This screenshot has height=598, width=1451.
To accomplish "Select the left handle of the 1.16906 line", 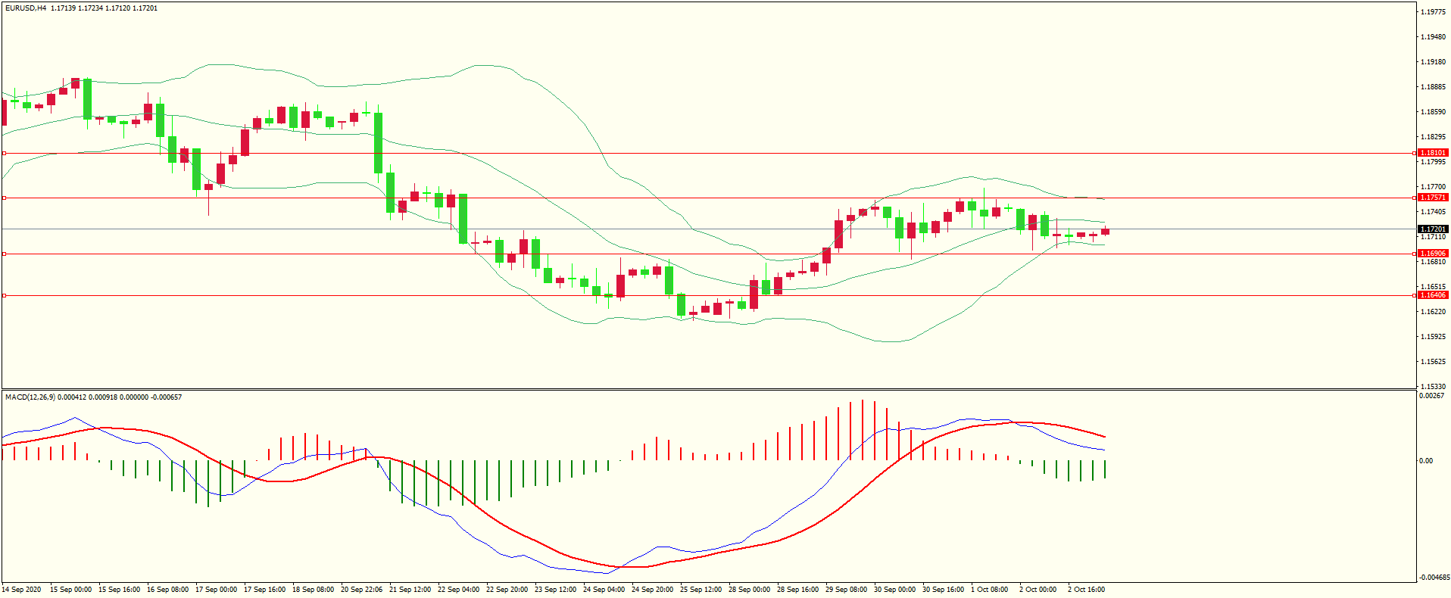I will click(4, 254).
